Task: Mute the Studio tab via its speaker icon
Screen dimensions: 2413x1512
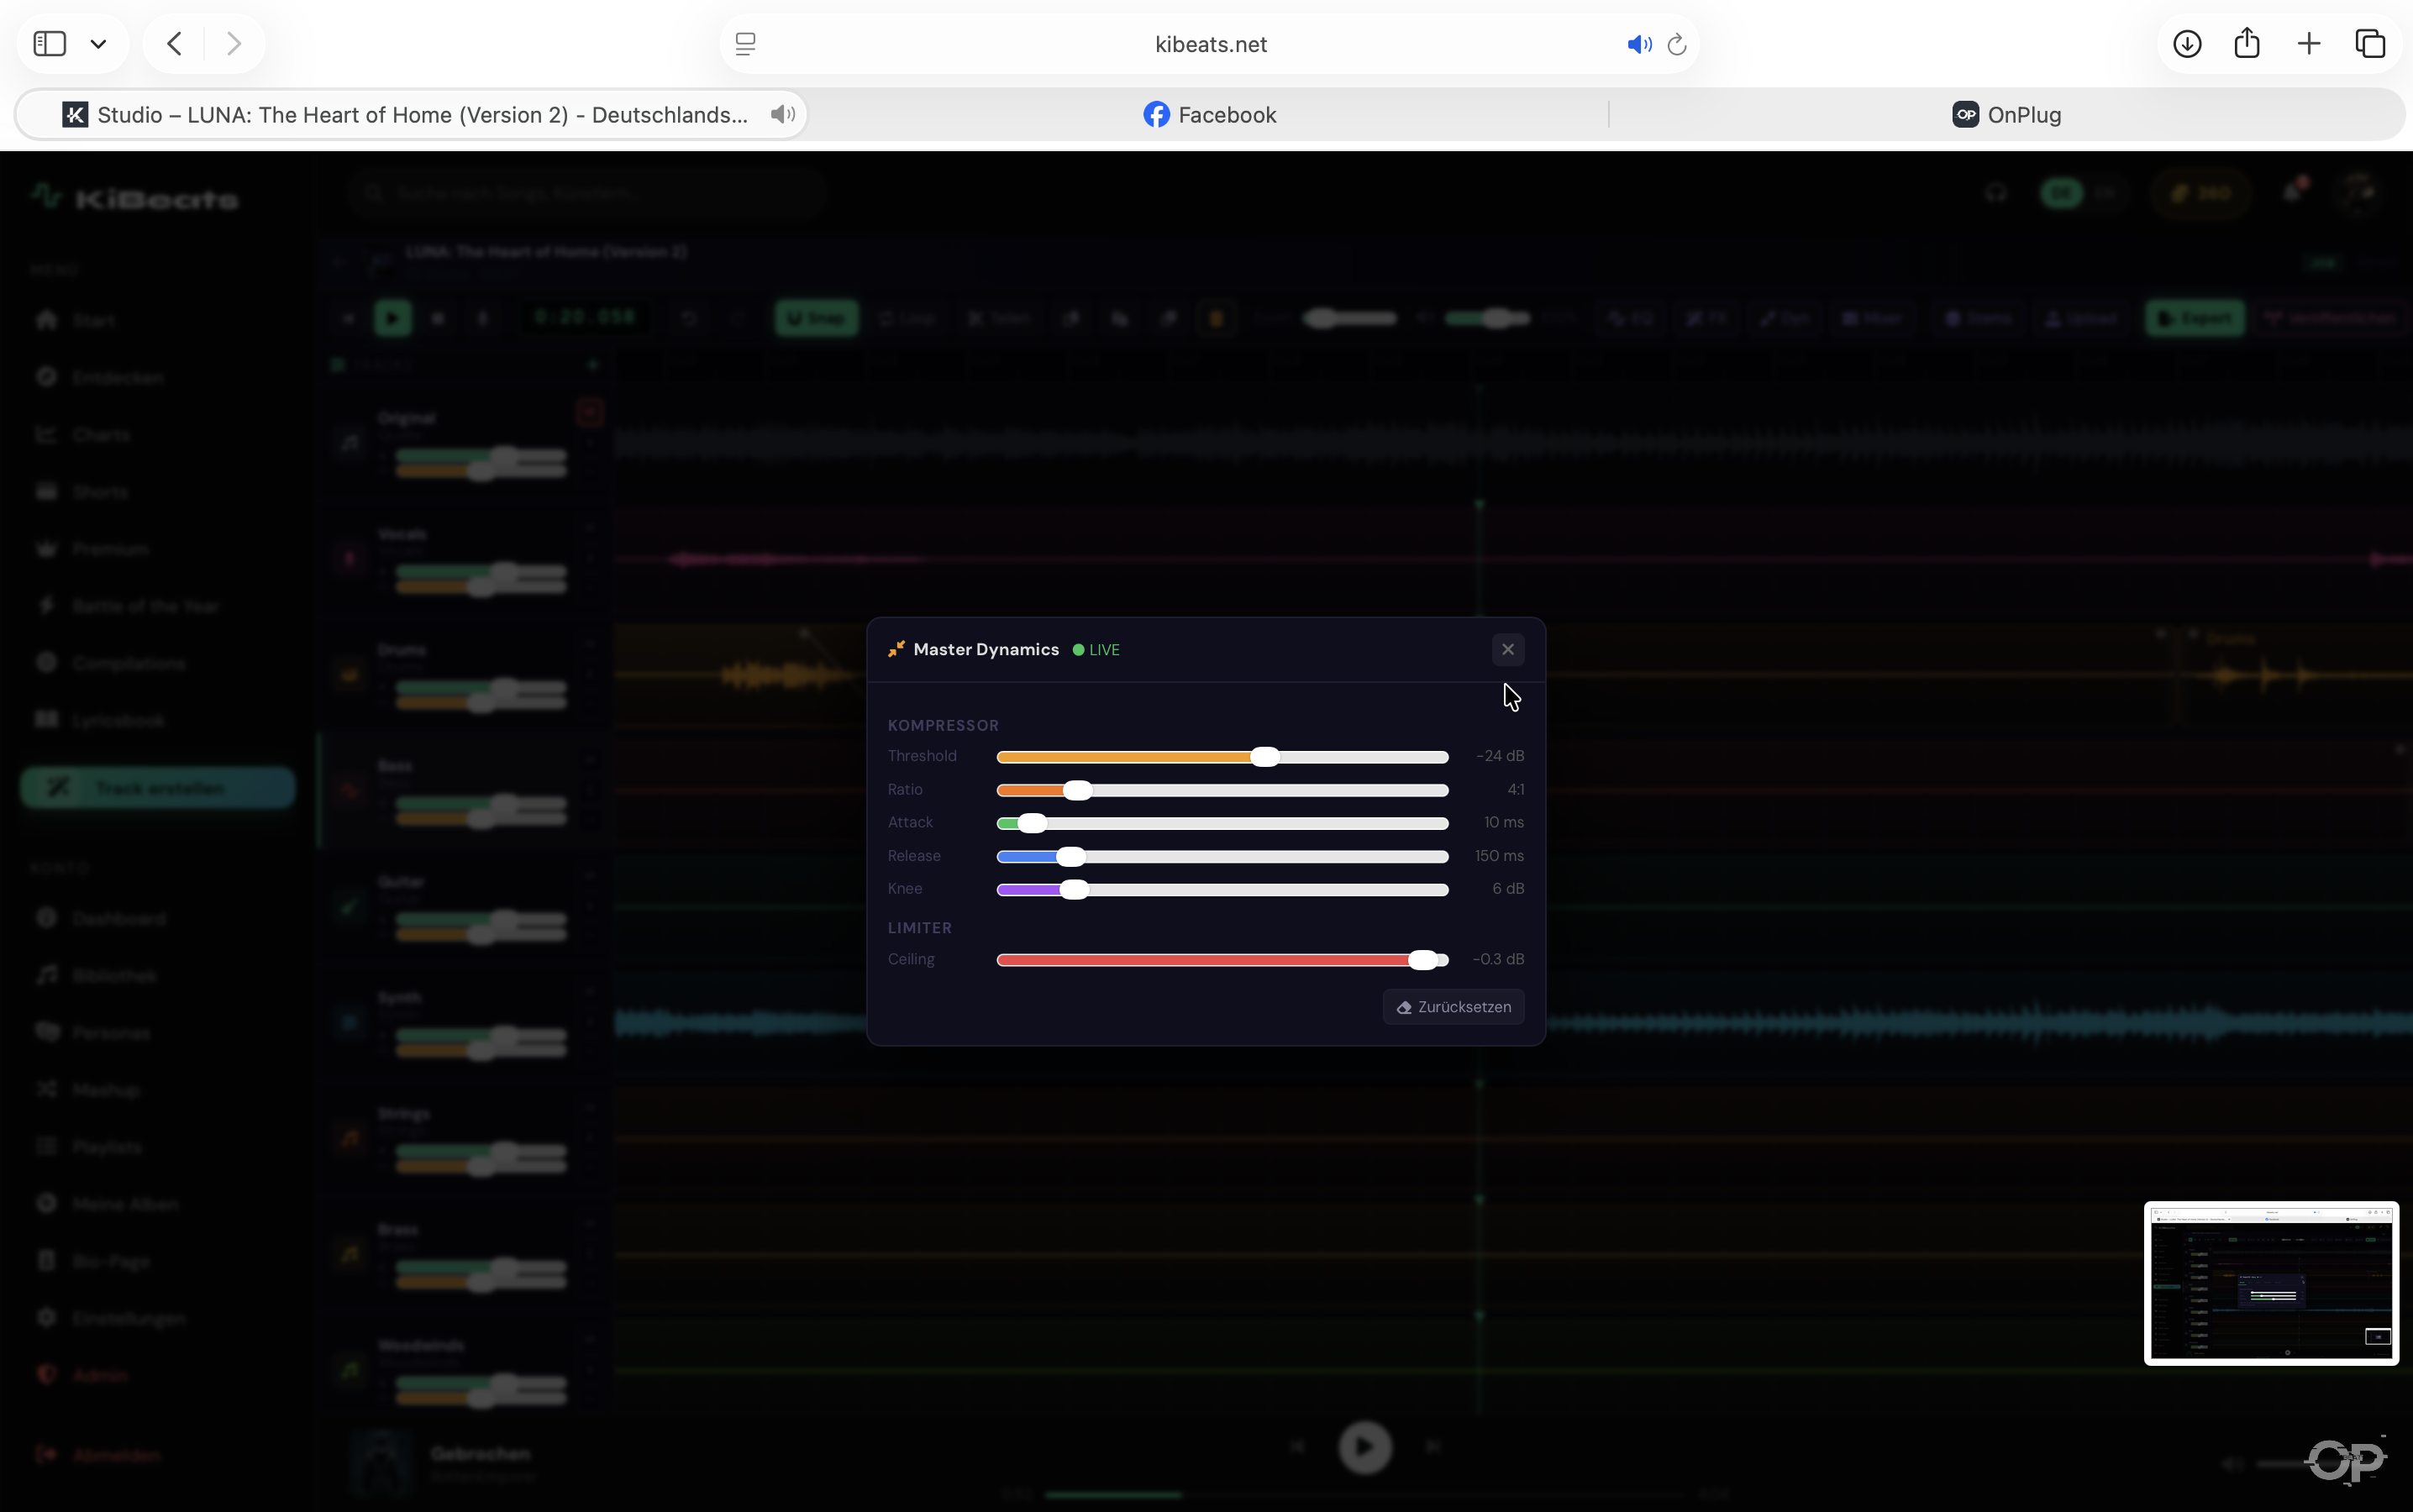Action: tap(783, 115)
